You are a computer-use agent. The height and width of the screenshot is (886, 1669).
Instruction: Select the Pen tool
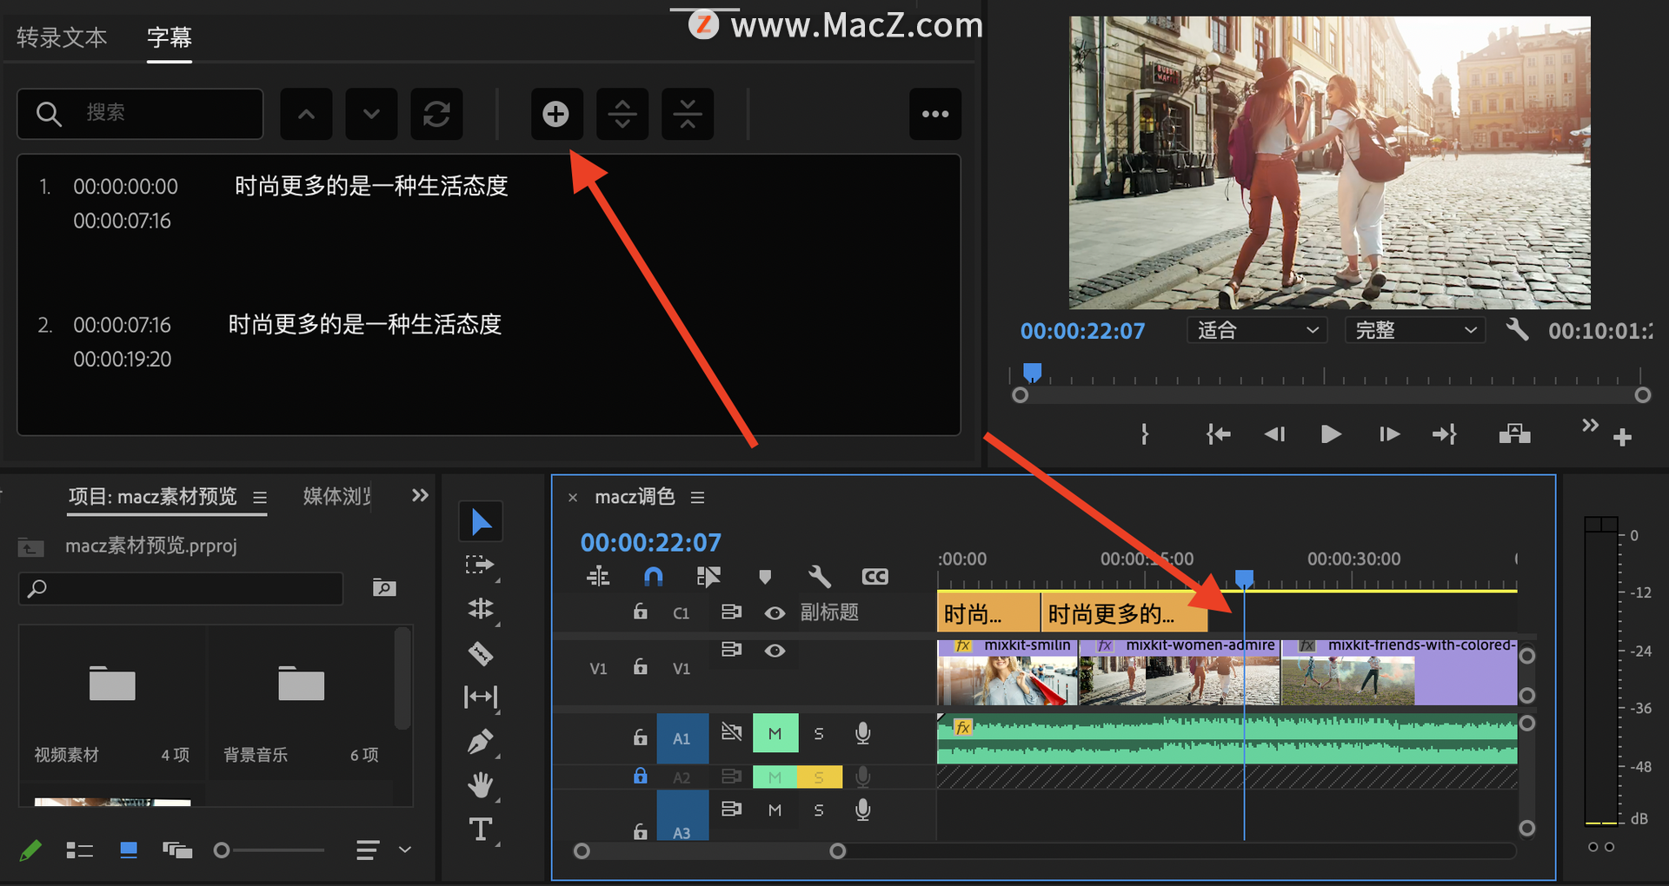tap(481, 742)
